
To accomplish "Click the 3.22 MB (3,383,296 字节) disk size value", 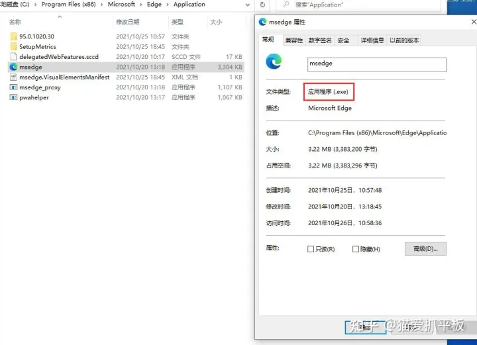I will coord(343,166).
